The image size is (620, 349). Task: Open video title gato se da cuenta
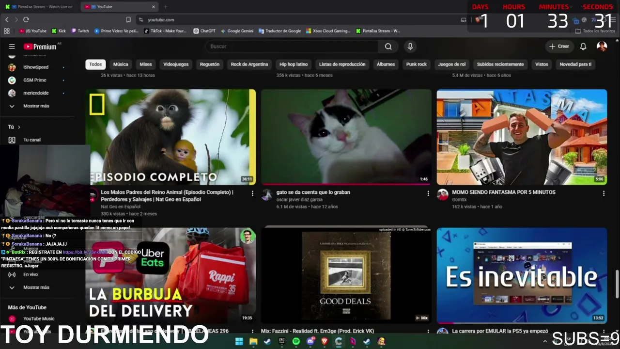pyautogui.click(x=313, y=192)
